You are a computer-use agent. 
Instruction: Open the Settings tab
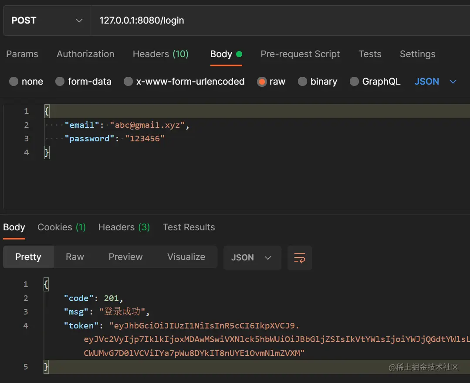[x=418, y=54]
